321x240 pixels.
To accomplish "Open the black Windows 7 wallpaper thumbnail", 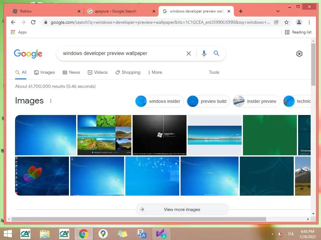I will click(160, 135).
